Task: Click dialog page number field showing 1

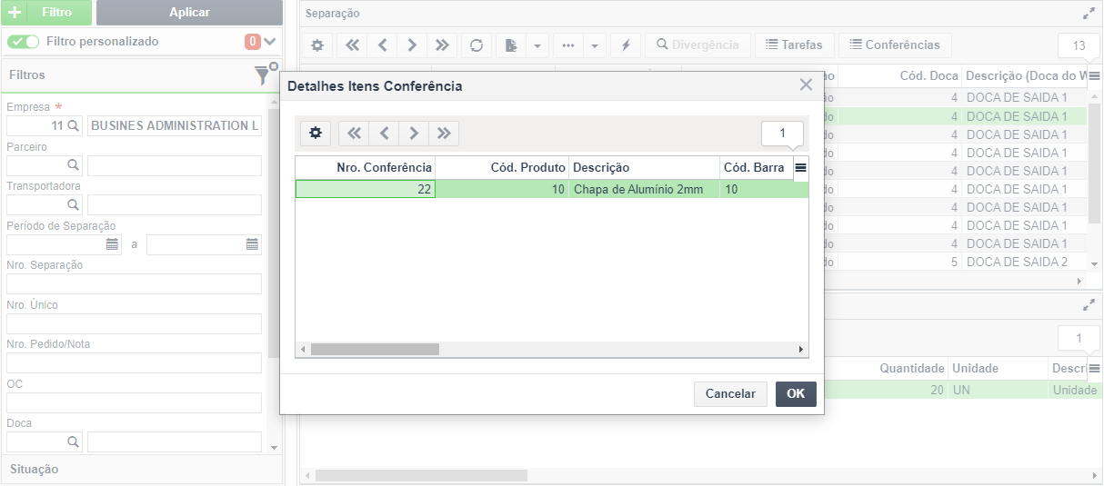Action: click(782, 134)
